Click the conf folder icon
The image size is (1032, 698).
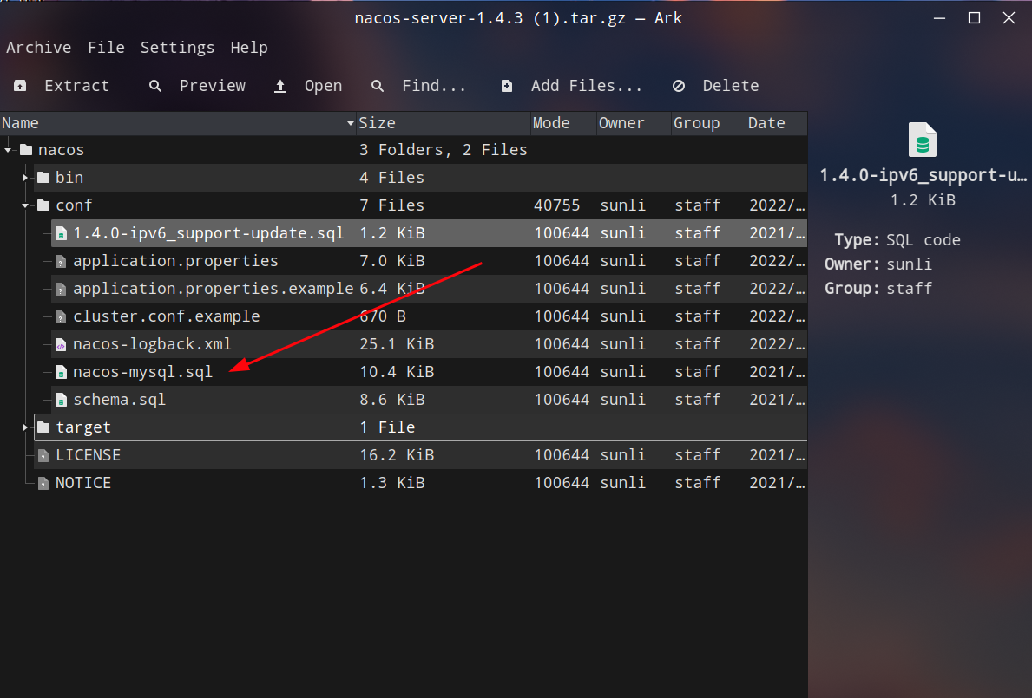pyautogui.click(x=43, y=205)
